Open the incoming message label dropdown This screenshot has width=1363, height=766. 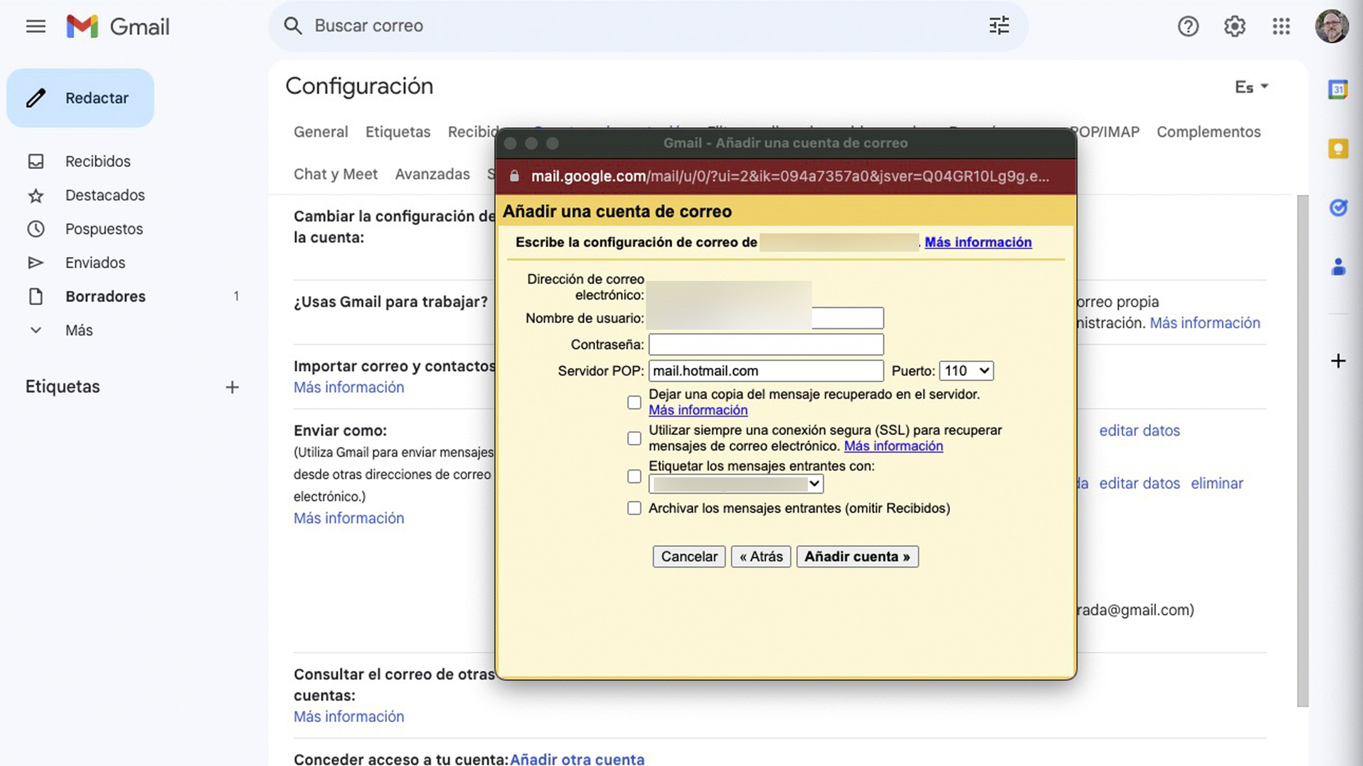click(736, 484)
